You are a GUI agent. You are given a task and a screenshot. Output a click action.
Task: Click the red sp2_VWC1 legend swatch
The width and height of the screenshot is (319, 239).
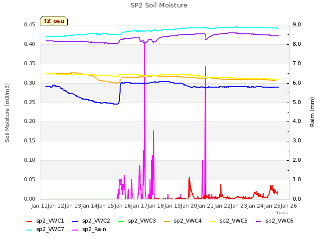tap(29, 221)
